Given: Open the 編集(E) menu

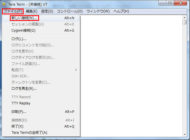Looking at the screenshot, I should (x=31, y=11).
